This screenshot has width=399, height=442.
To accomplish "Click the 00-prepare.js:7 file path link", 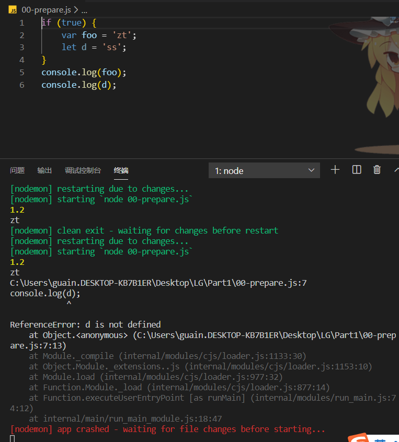I will tap(158, 283).
